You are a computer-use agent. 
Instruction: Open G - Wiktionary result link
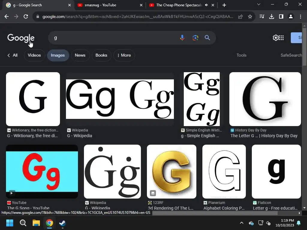click(32, 136)
